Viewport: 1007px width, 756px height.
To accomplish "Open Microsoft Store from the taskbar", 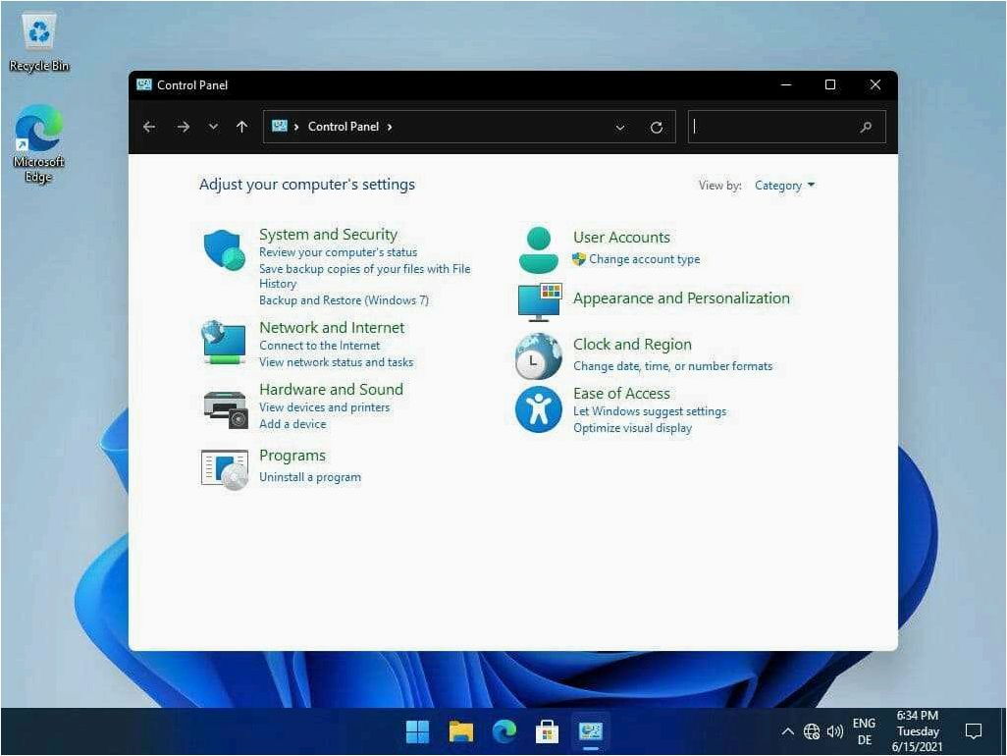I will coord(547,731).
